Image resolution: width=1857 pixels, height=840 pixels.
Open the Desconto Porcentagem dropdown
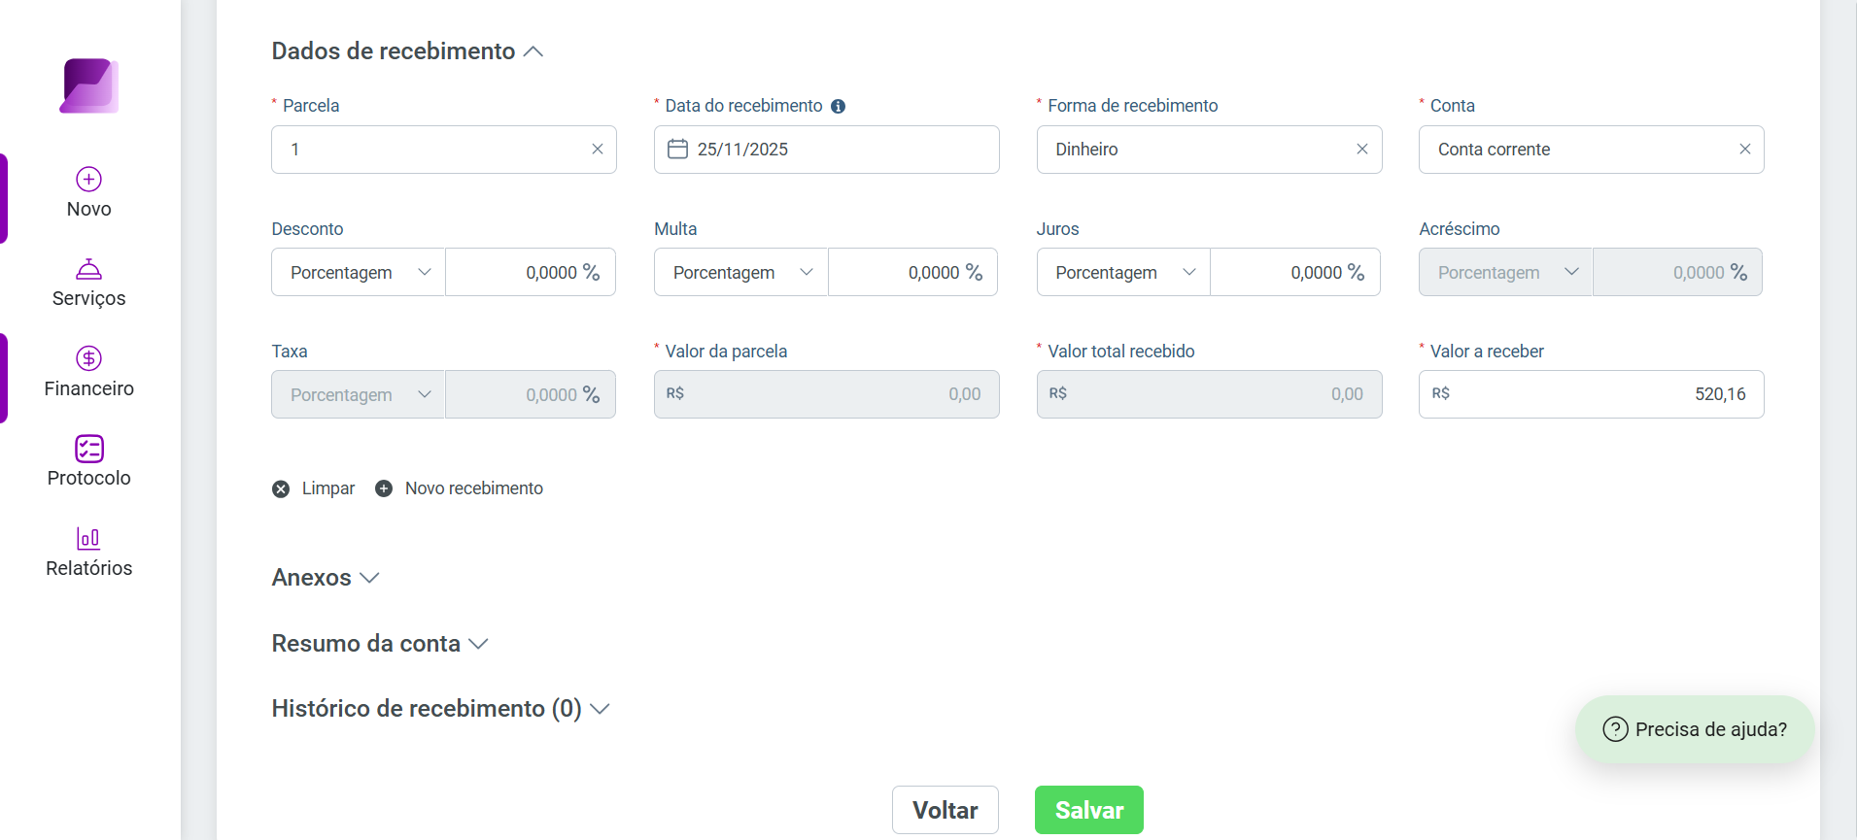pyautogui.click(x=359, y=272)
